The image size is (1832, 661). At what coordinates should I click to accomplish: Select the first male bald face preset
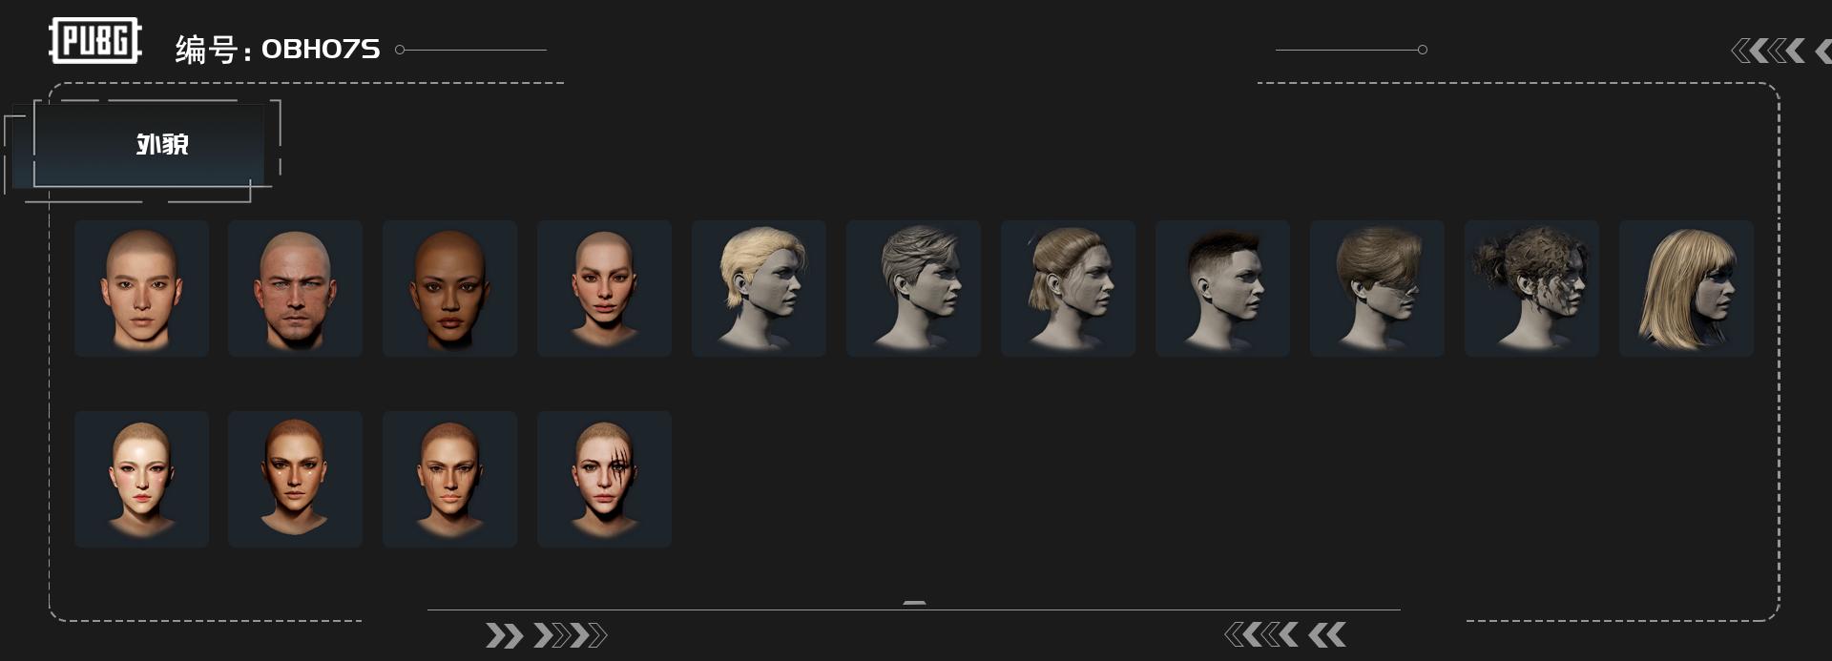pos(141,288)
